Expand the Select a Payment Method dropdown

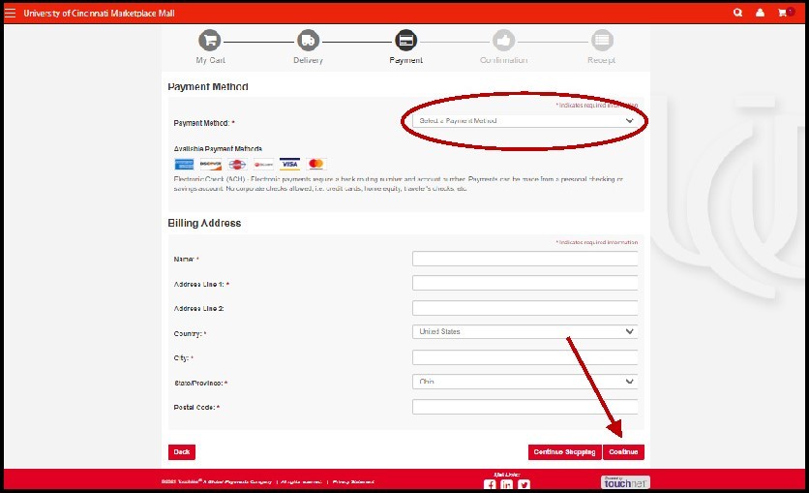pos(524,121)
